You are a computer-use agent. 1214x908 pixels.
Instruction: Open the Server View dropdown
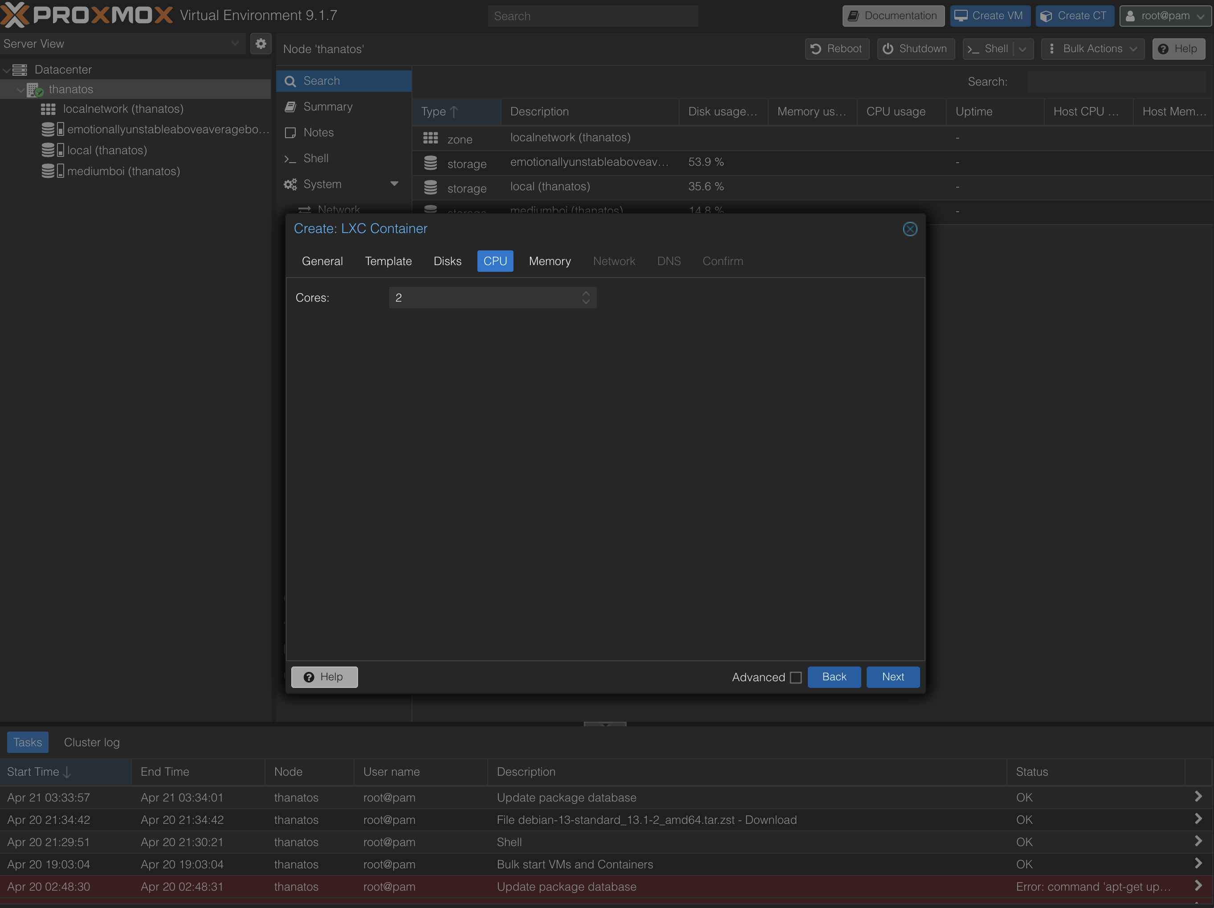click(x=235, y=43)
